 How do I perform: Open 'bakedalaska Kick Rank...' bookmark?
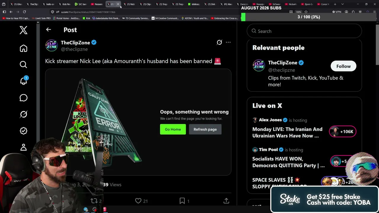[x=106, y=18]
